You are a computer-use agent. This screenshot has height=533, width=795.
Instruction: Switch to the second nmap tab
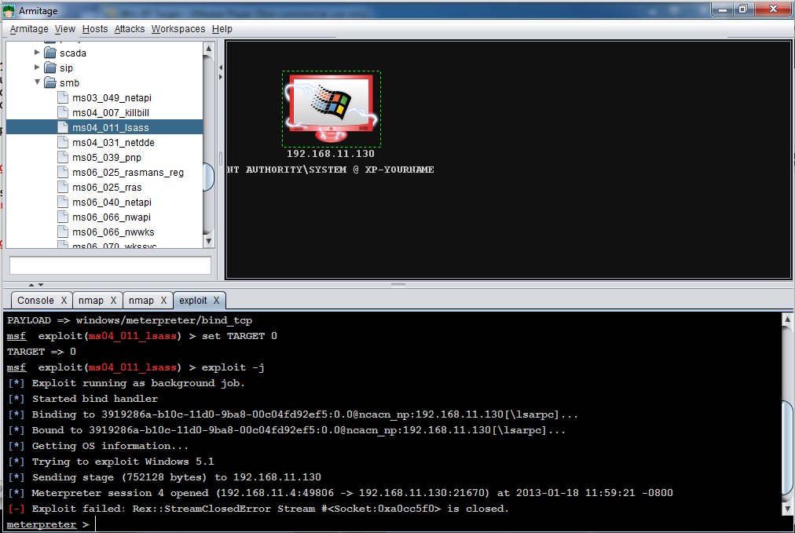(x=141, y=301)
